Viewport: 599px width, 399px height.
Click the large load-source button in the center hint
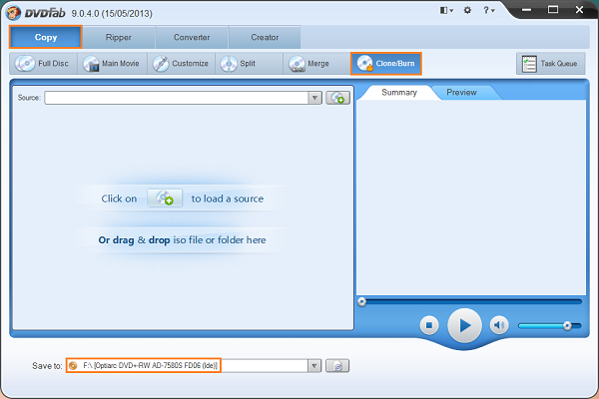coord(165,199)
